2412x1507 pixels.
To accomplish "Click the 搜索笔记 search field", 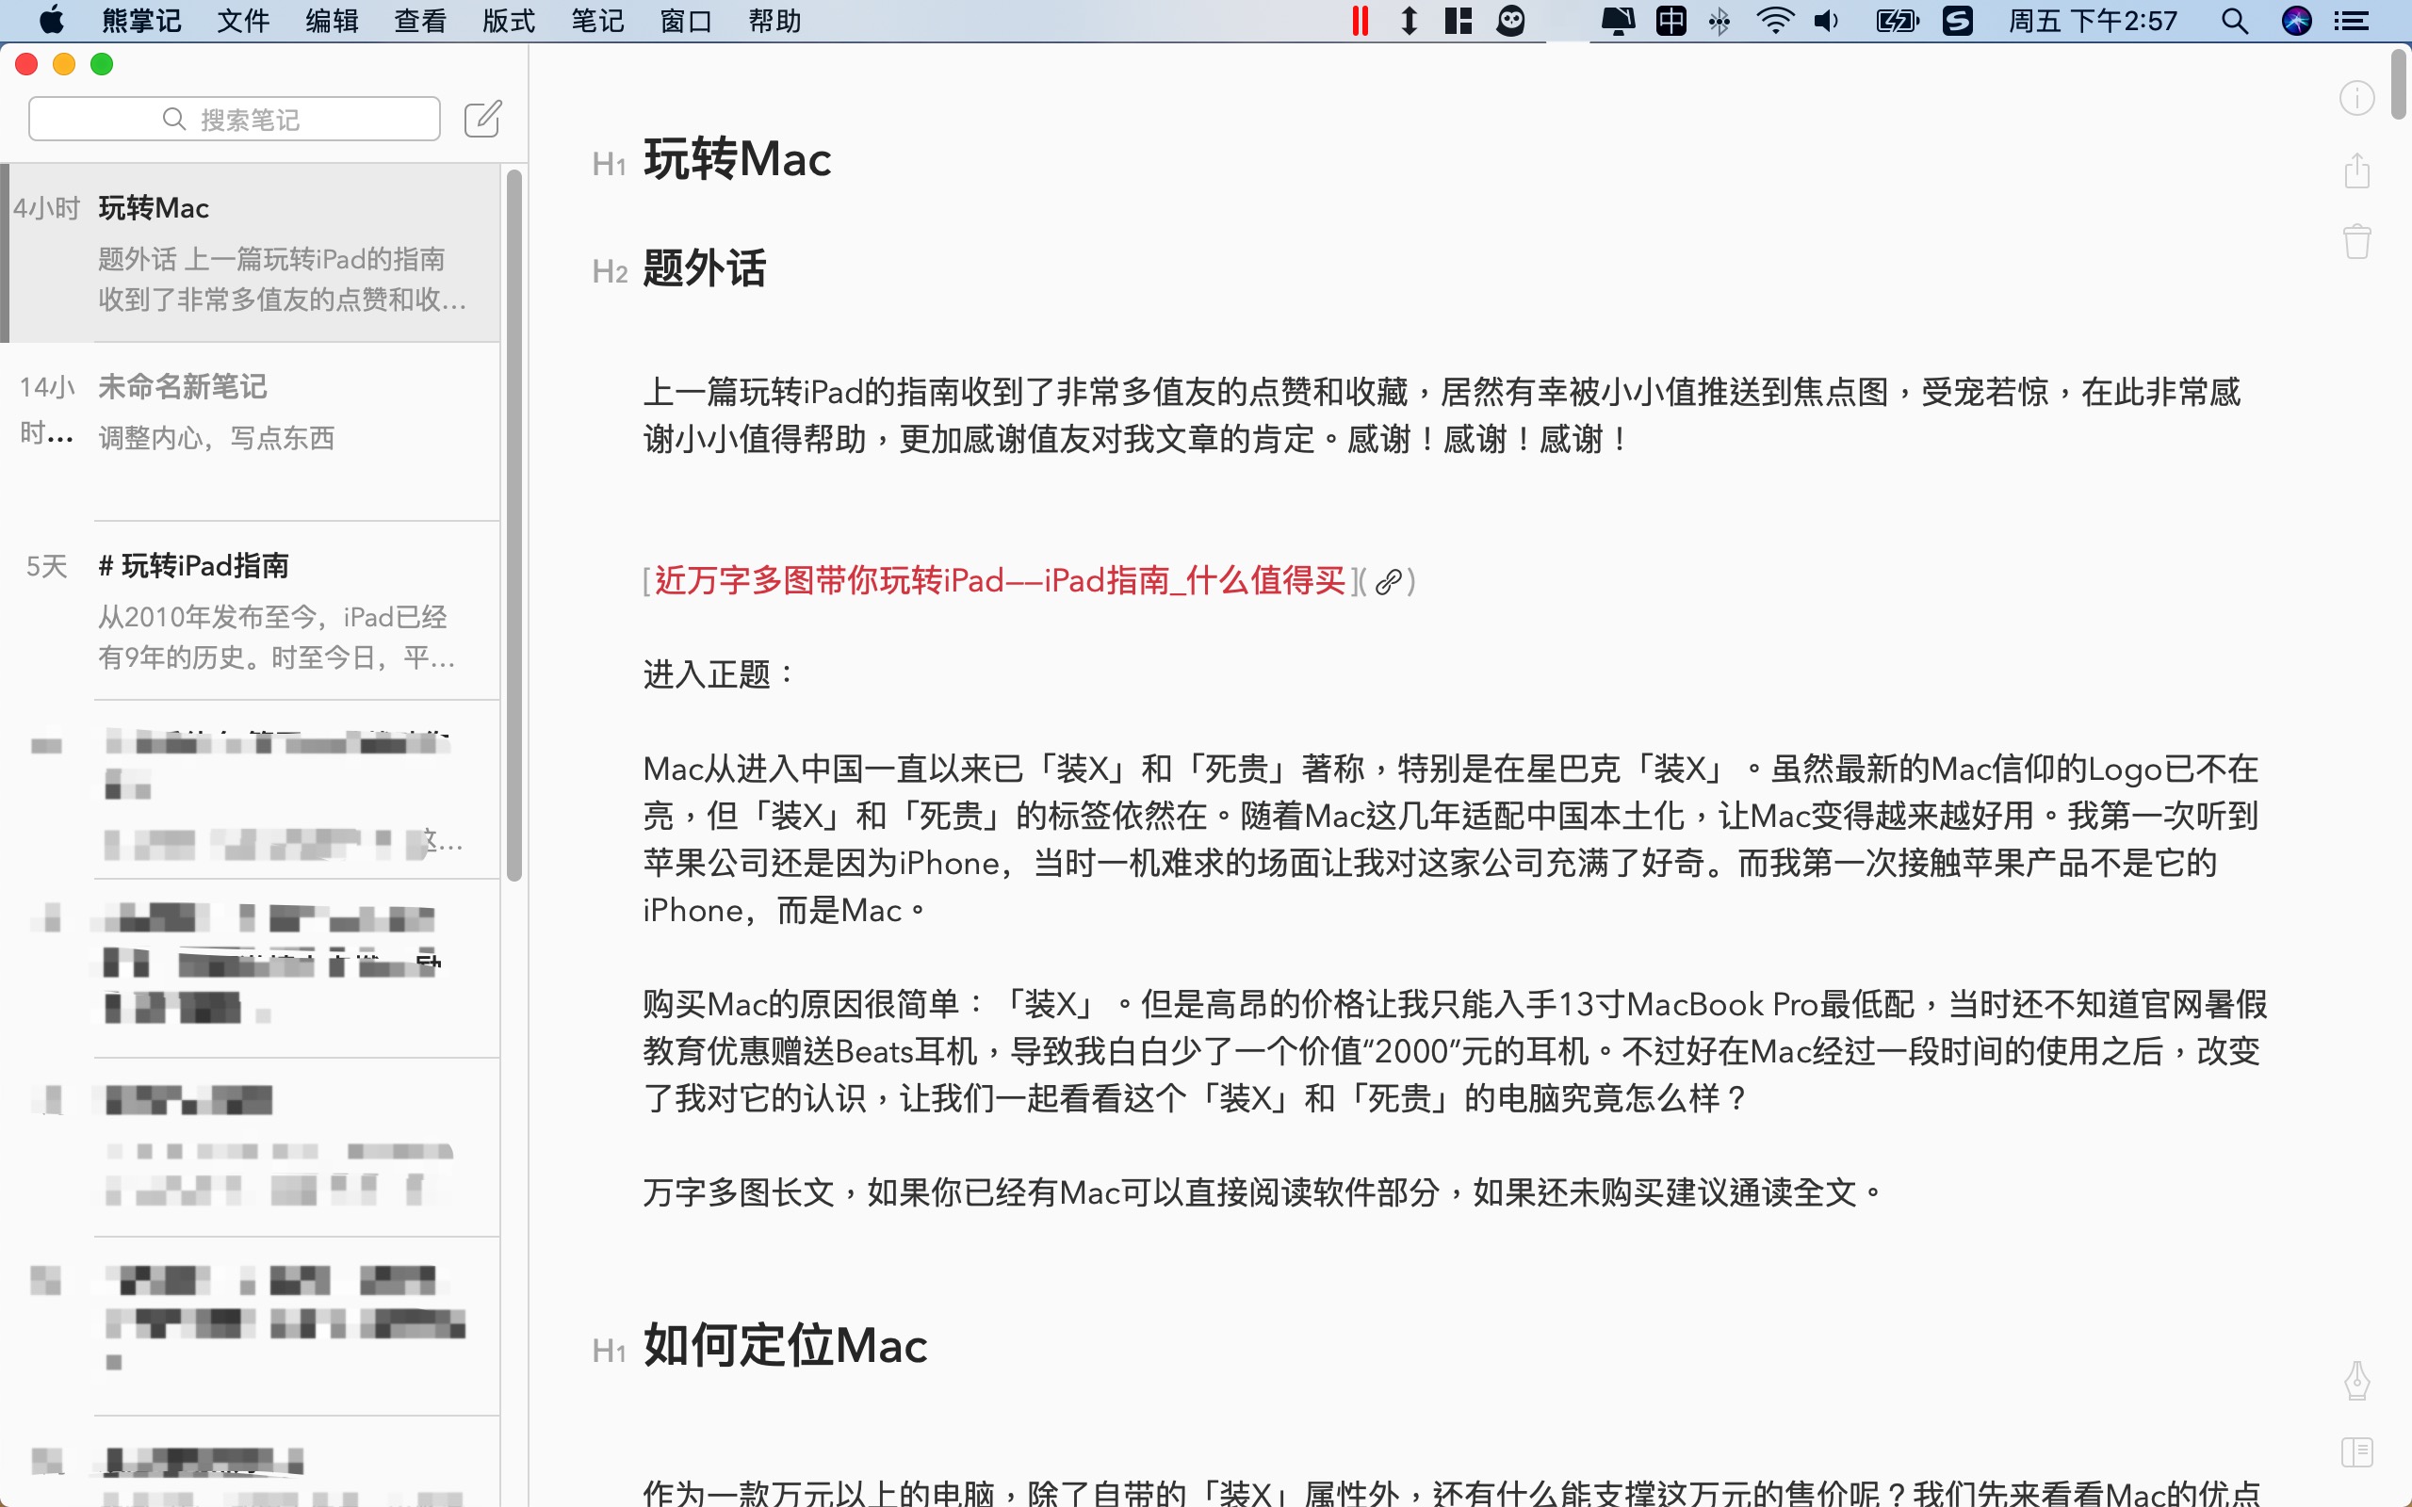I will (235, 118).
